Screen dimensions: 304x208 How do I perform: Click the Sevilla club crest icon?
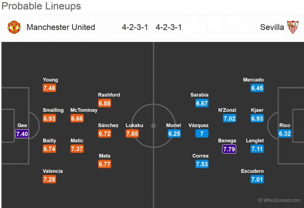[x=293, y=27]
